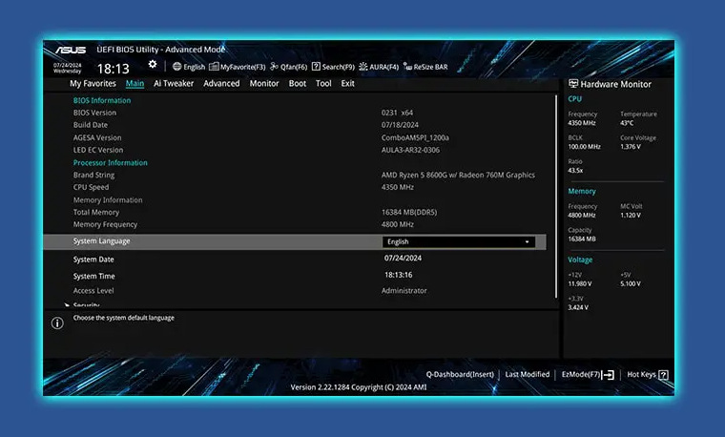Click the AMD Ryzen 5 8600G brand string
This screenshot has height=437, width=725.
pos(458,175)
